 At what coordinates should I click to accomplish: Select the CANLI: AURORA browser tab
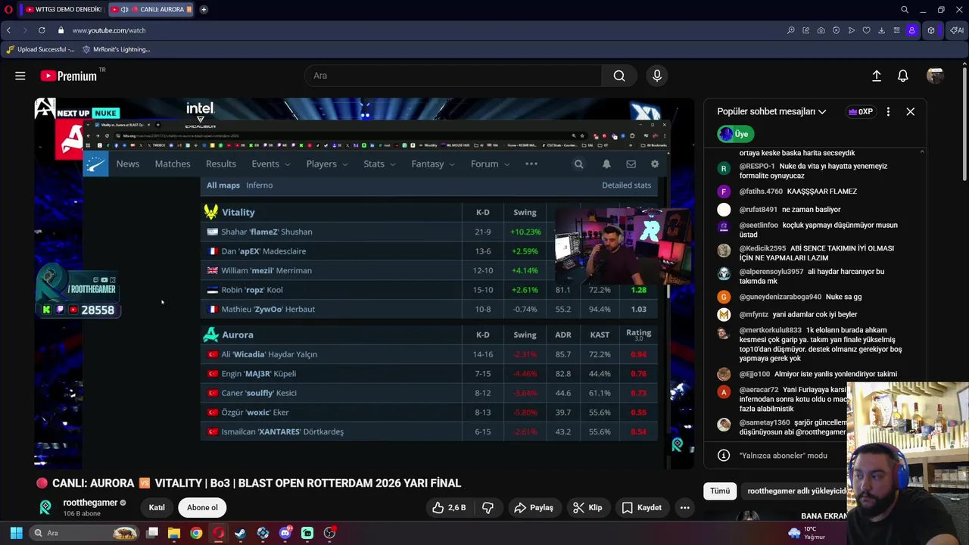pos(151,9)
